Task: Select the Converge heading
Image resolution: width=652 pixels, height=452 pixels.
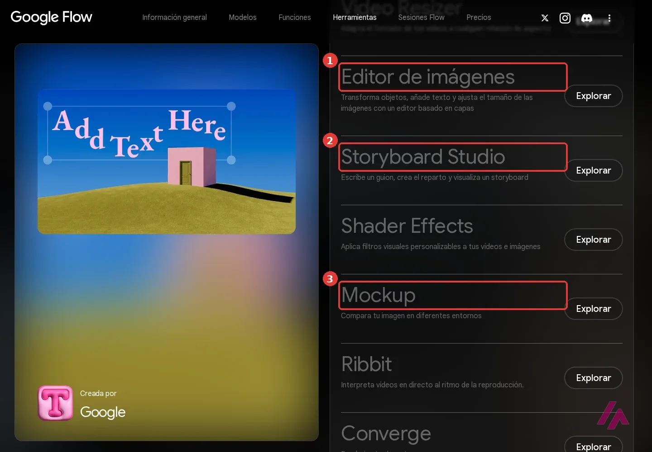Action: pyautogui.click(x=386, y=433)
